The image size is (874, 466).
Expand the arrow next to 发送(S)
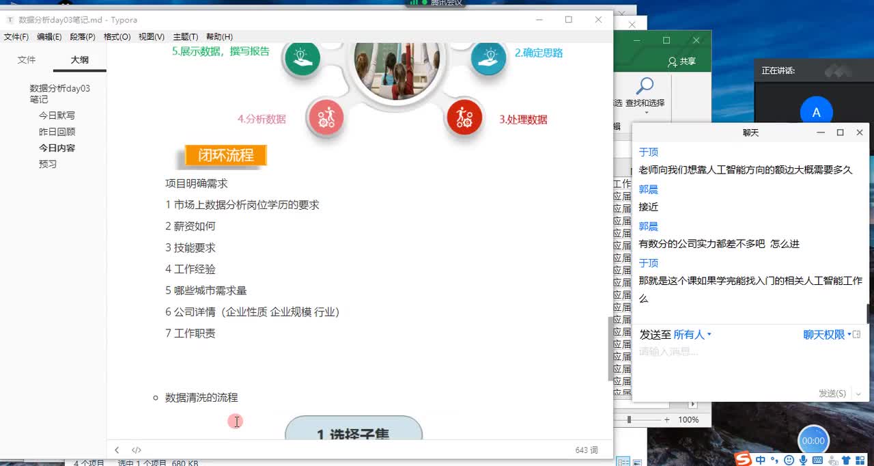pos(858,394)
